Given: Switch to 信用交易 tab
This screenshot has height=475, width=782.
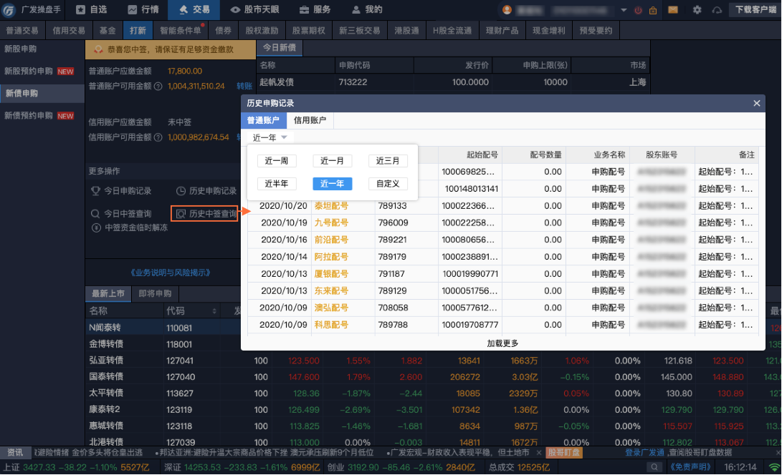Looking at the screenshot, I should pyautogui.click(x=69, y=30).
